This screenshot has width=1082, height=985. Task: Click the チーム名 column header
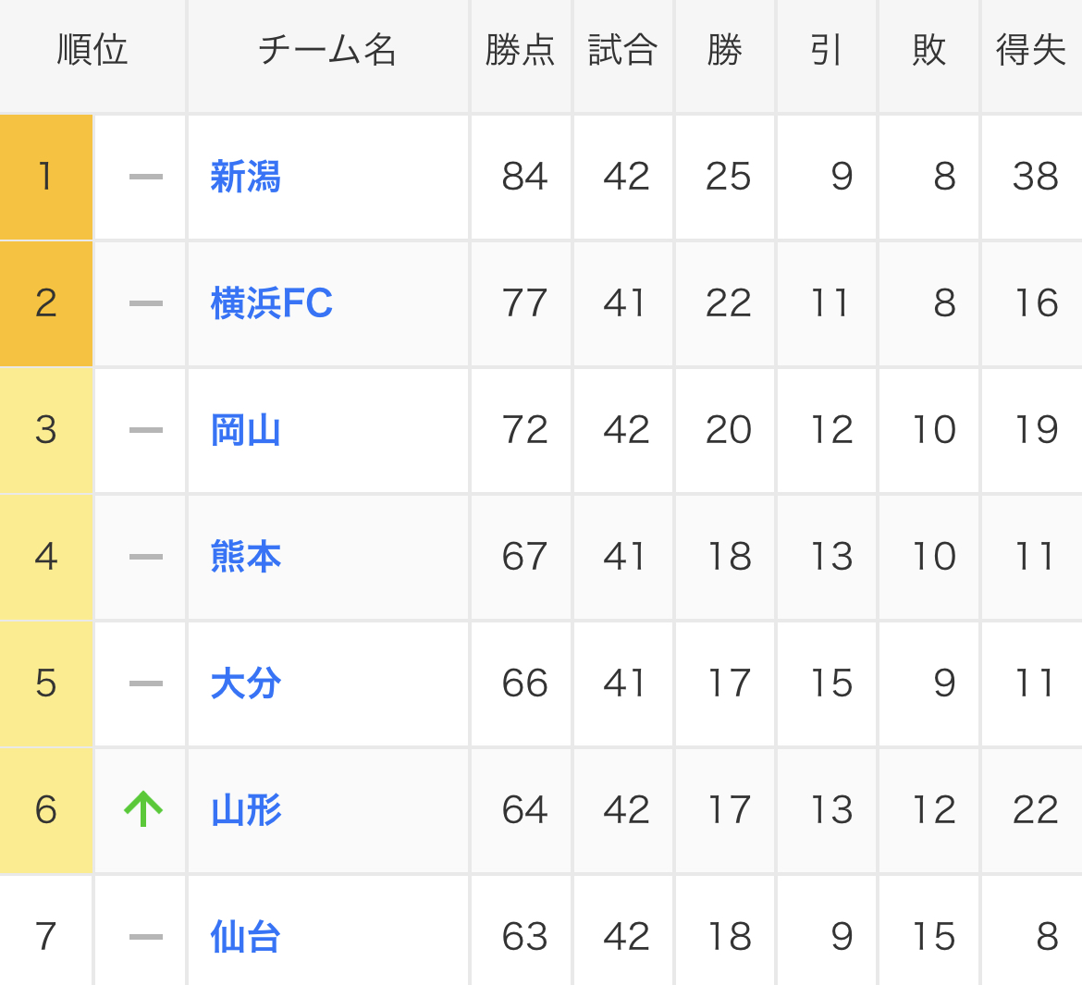(327, 51)
